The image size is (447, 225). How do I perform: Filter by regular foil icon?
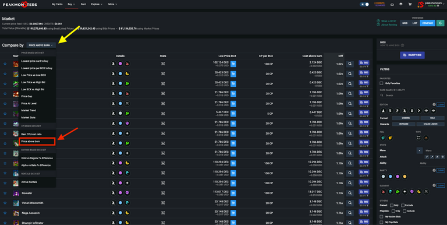(x=383, y=138)
